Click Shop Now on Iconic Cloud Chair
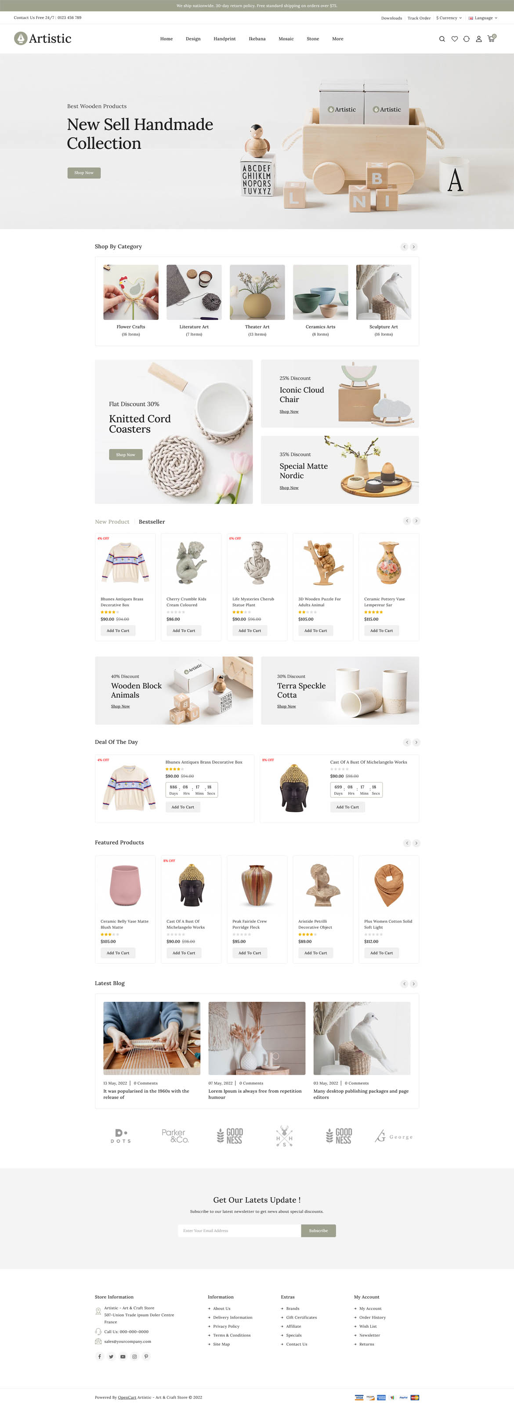The width and height of the screenshot is (514, 1406). tap(289, 412)
